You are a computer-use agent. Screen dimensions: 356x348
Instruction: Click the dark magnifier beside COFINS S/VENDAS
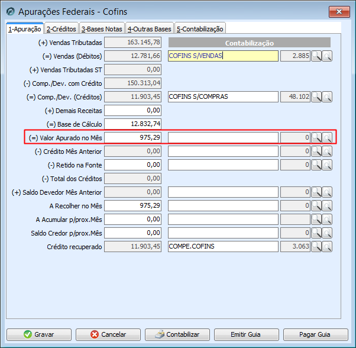316,56
